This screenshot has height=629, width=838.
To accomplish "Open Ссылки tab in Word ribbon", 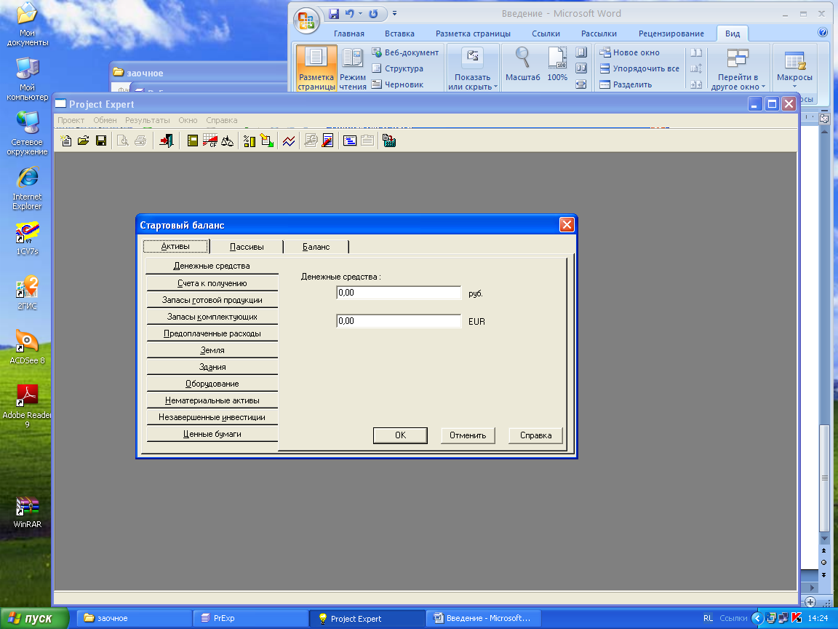I will (546, 33).
